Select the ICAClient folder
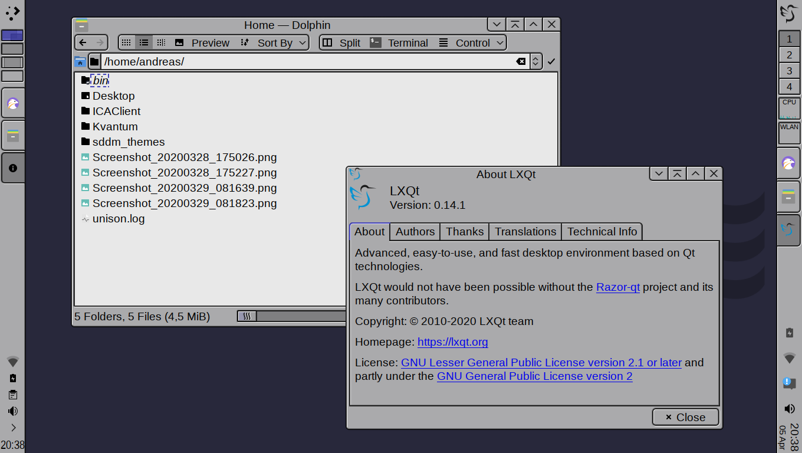802x453 pixels. (x=111, y=111)
